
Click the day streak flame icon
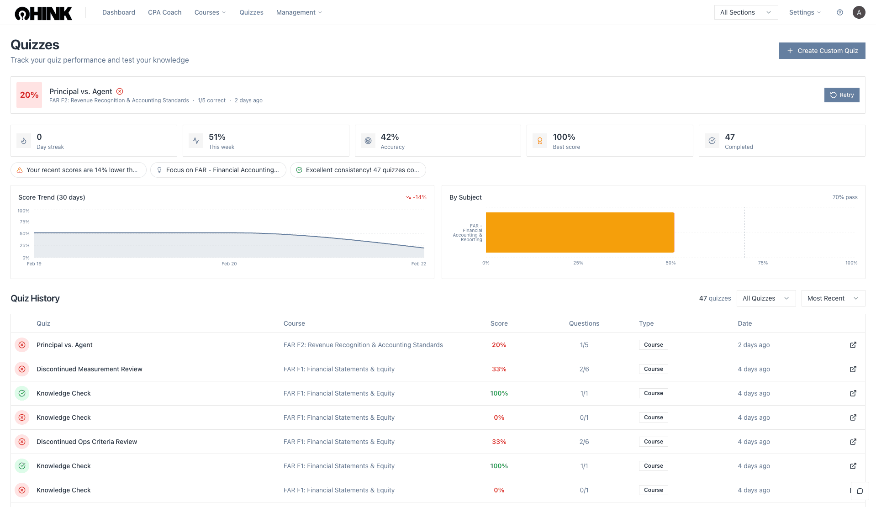(23, 141)
